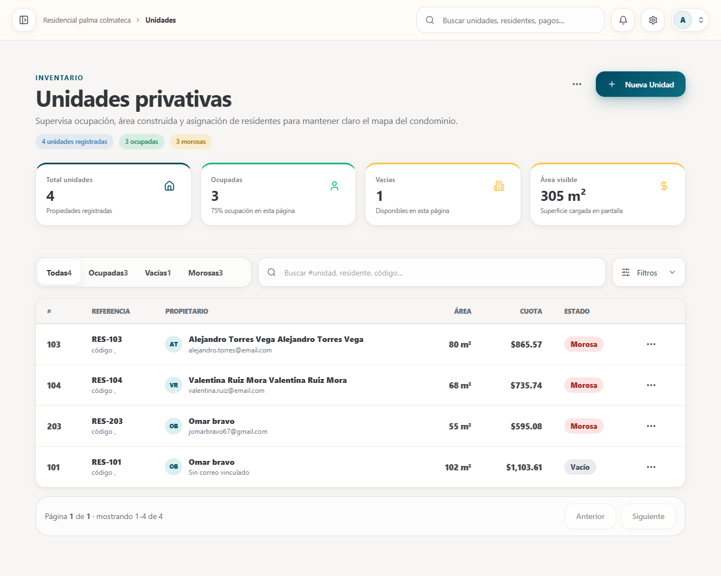Click the Morosa badge for RES-103
Screen dimensions: 721x576
[x=584, y=344]
